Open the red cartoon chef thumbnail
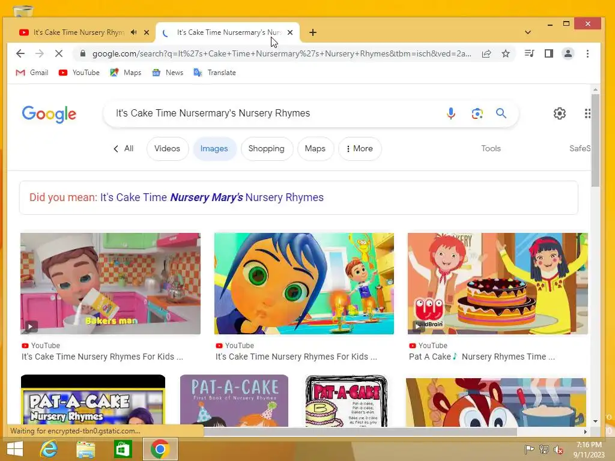This screenshot has width=615, height=461. pos(495,402)
